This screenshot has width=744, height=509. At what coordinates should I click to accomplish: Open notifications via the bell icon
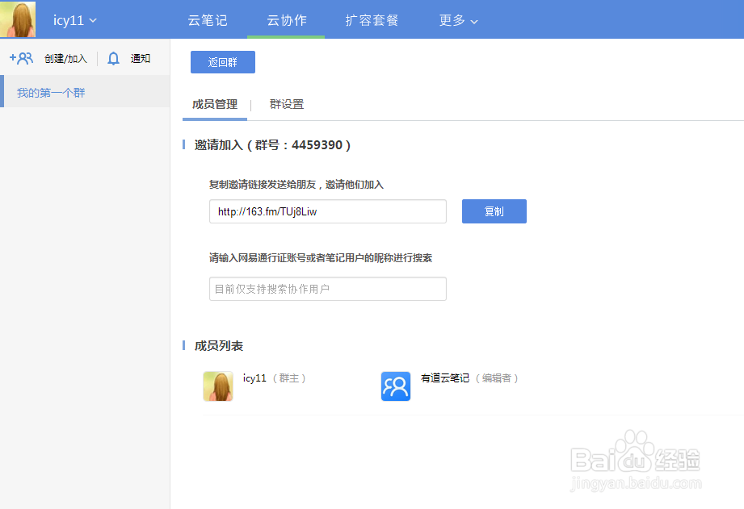tap(113, 57)
